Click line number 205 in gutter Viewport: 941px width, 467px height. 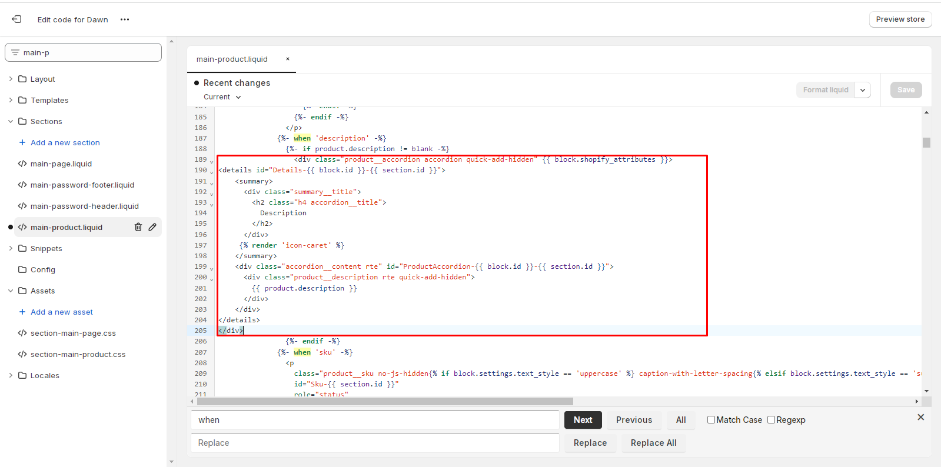(201, 331)
